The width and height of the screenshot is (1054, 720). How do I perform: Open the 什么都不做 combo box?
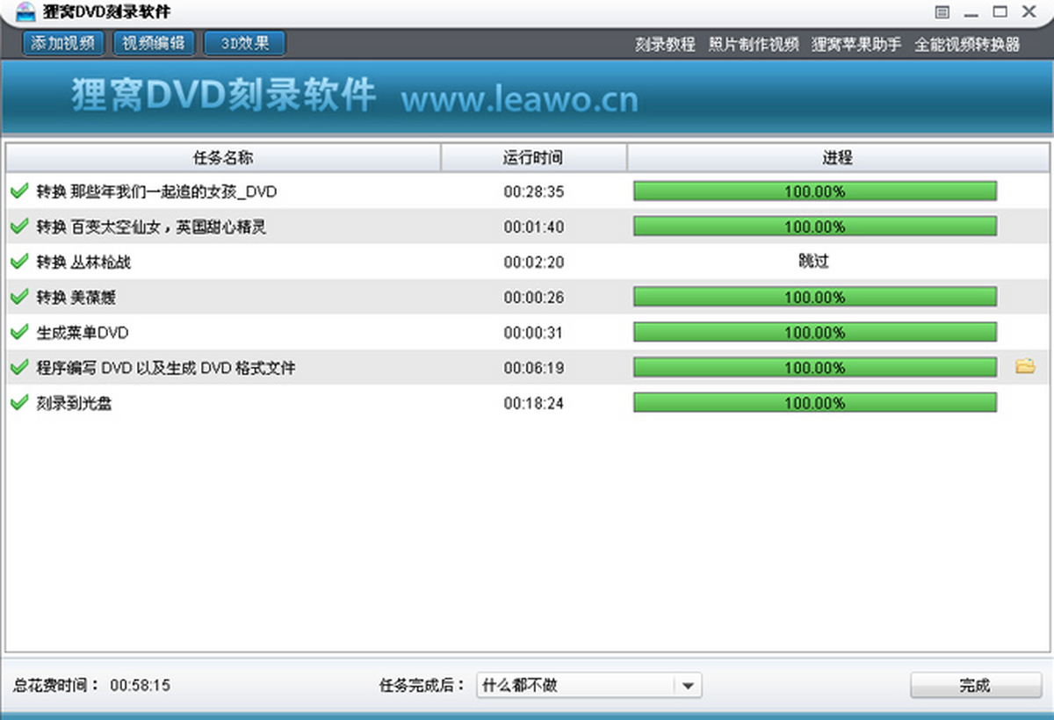[576, 686]
